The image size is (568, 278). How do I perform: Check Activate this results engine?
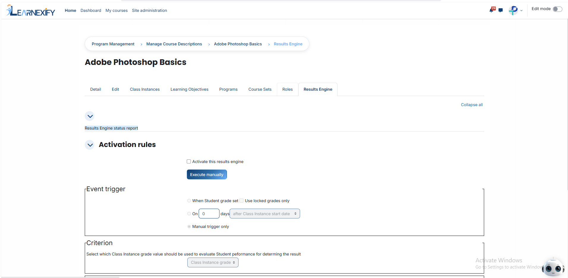189,162
